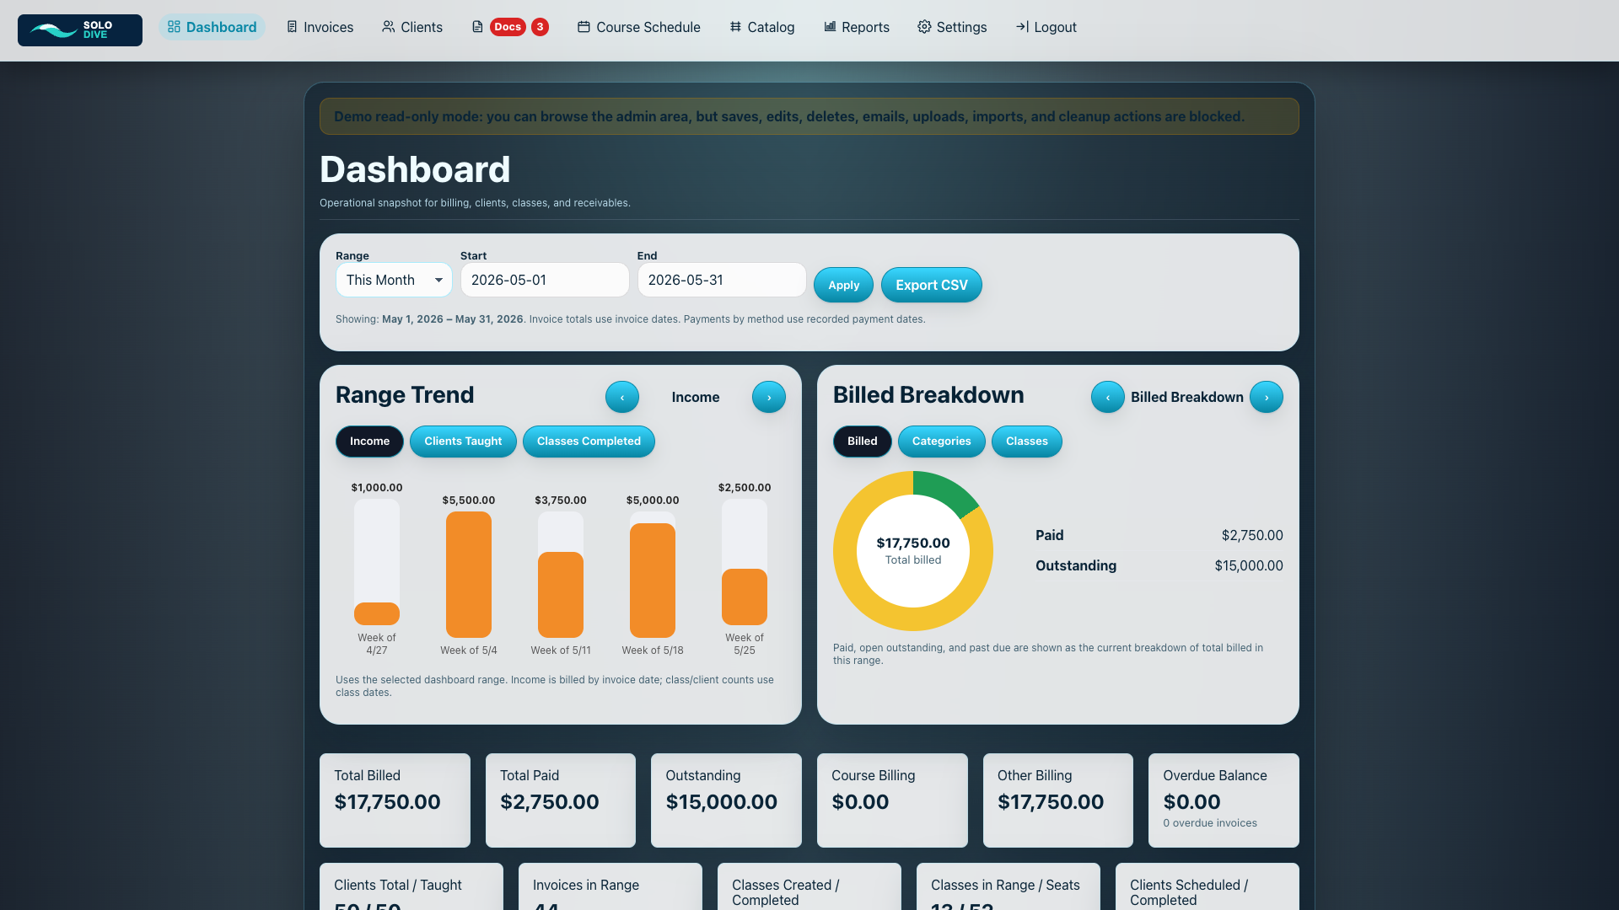The image size is (1619, 910).
Task: Click the Overdue Balance card
Action: click(1224, 800)
